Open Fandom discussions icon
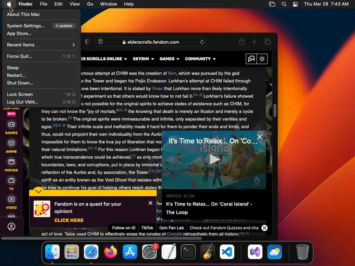 click(x=251, y=59)
